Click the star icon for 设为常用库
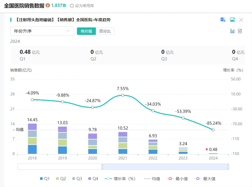252x187 pixels. [x=72, y=6]
